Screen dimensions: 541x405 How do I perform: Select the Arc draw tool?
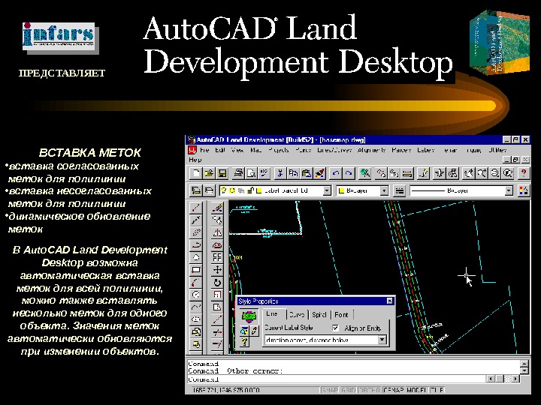tap(196, 283)
